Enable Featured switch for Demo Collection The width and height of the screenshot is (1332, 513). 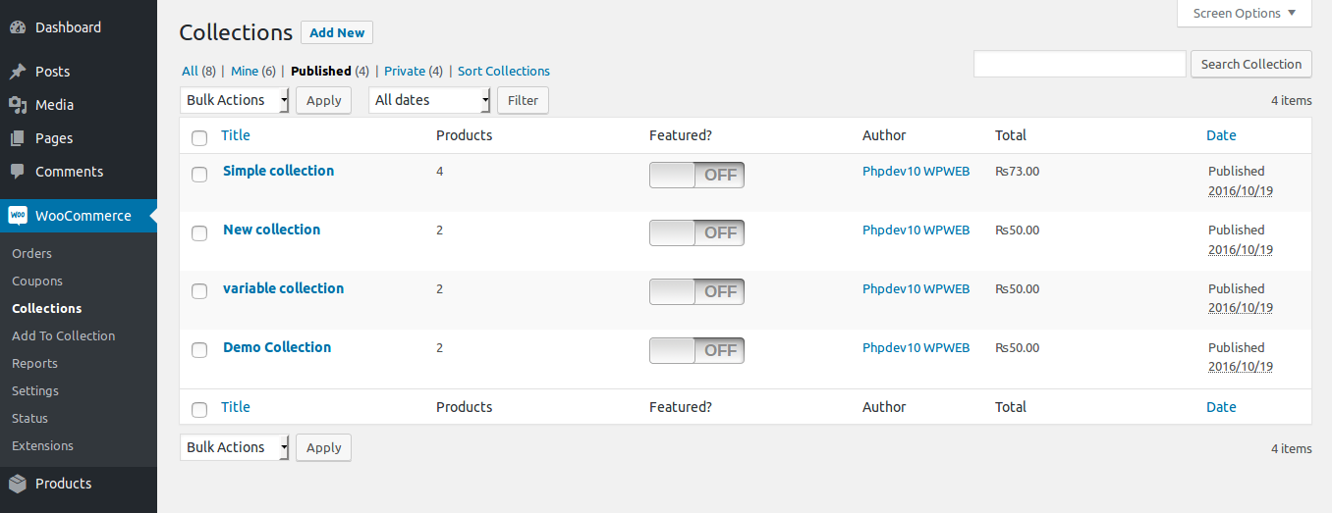tap(696, 351)
